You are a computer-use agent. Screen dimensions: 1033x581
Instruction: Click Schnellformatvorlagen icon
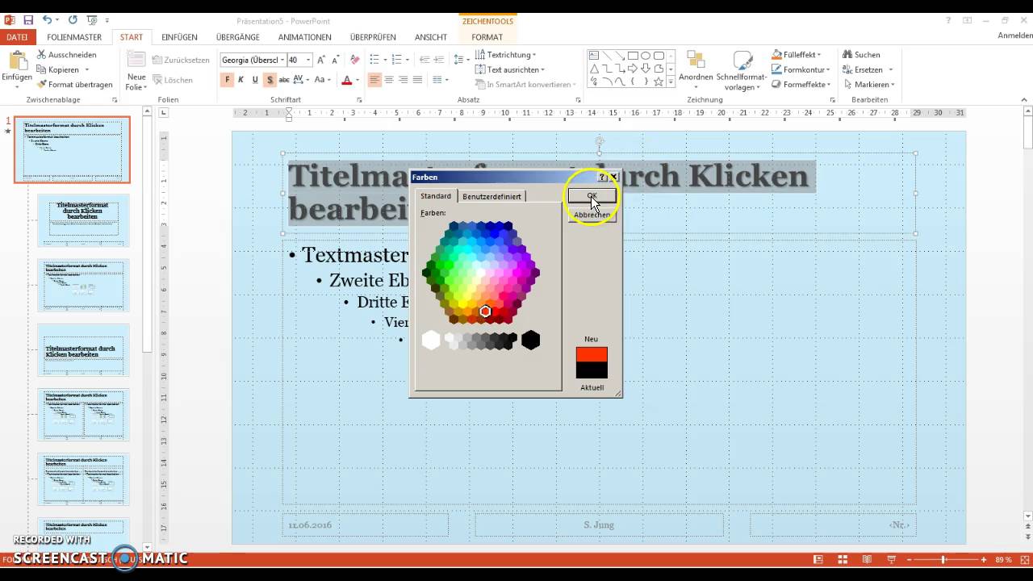coord(742,61)
